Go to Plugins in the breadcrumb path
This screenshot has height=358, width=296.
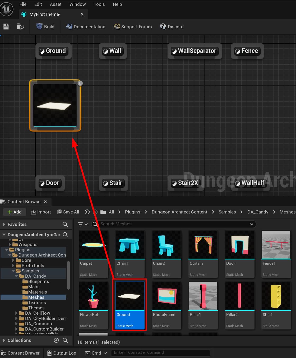click(x=133, y=212)
